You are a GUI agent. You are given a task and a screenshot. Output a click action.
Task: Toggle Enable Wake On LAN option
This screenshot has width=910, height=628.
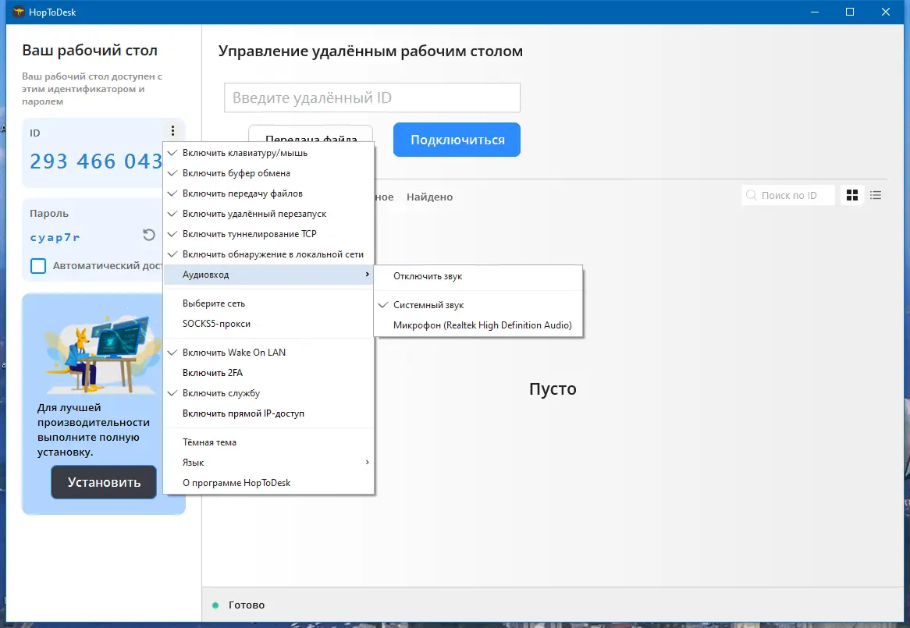[x=268, y=353]
